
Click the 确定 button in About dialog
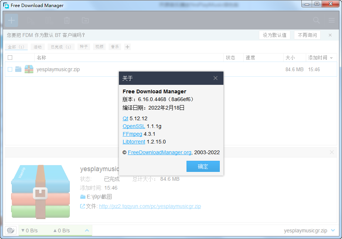click(203, 166)
